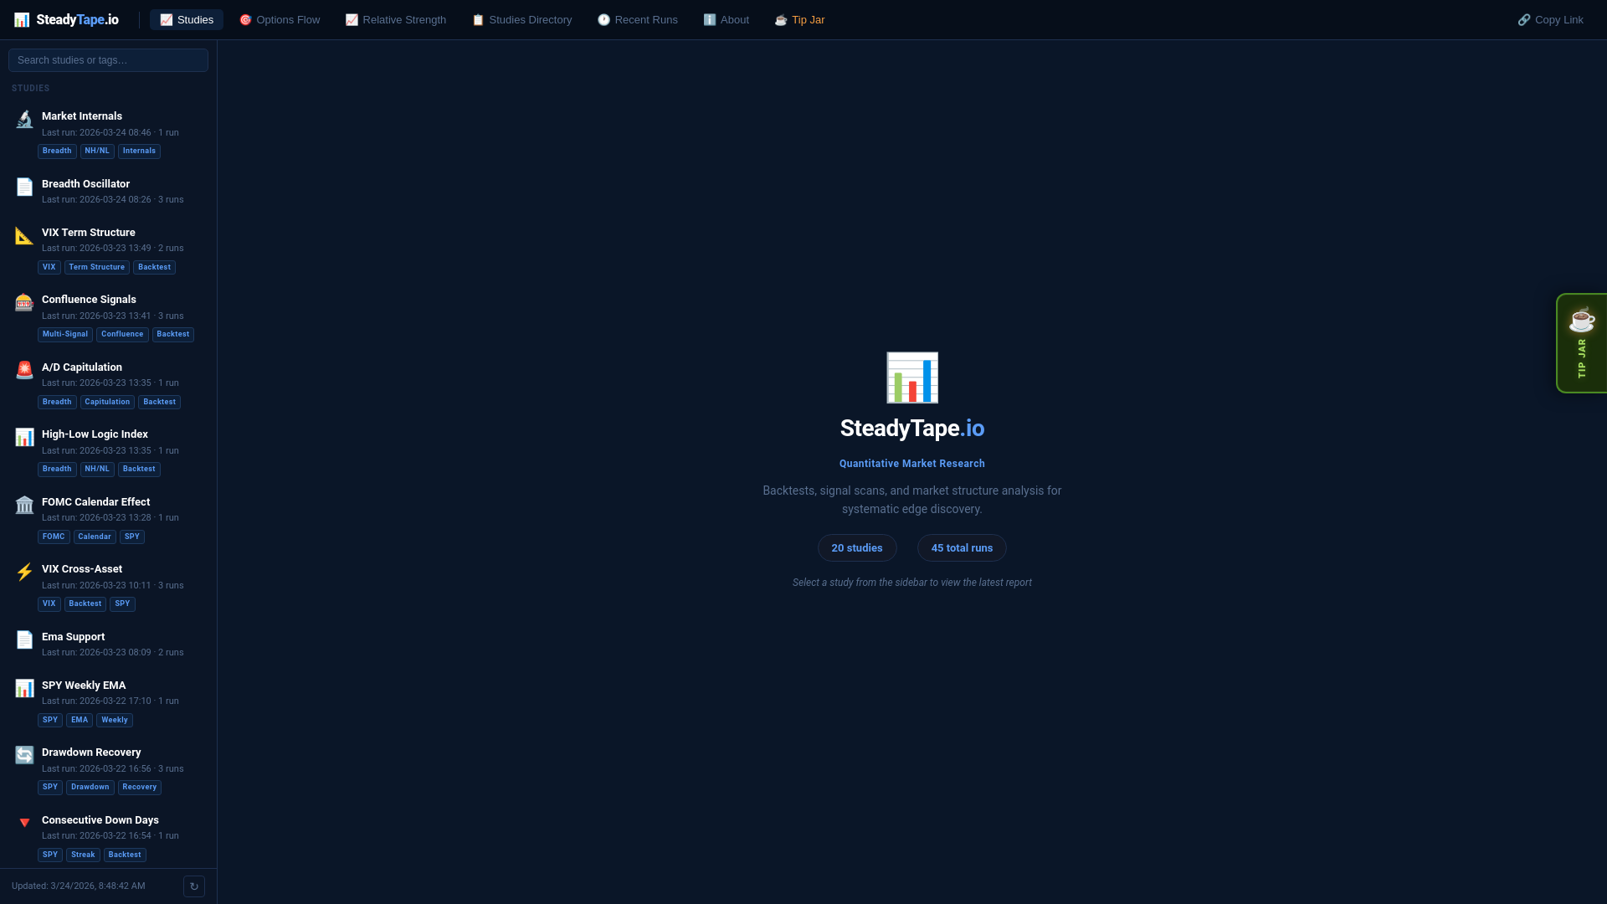
Task: Open the Breadth Oscillator study title
Action: (85, 184)
